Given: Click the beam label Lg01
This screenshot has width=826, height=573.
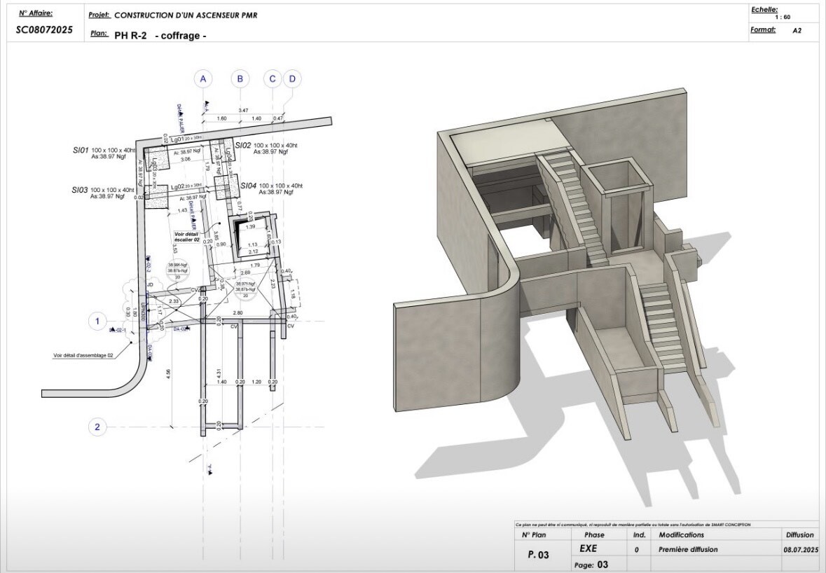Looking at the screenshot, I should (177, 139).
